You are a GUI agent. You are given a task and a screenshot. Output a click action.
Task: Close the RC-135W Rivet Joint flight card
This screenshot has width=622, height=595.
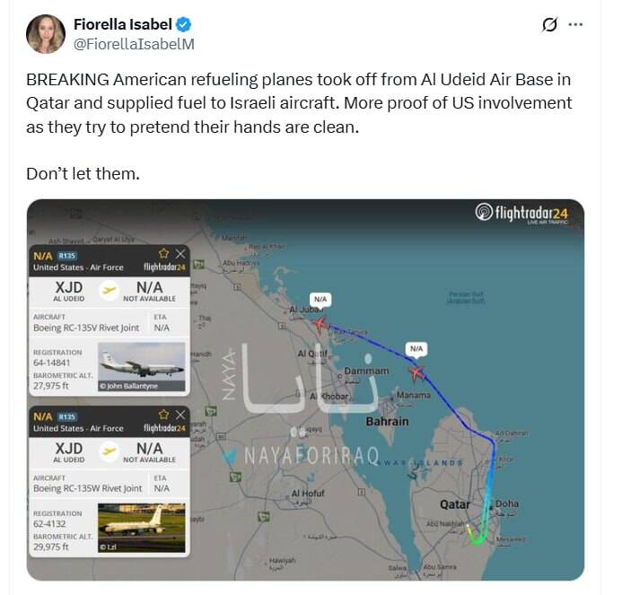(180, 416)
